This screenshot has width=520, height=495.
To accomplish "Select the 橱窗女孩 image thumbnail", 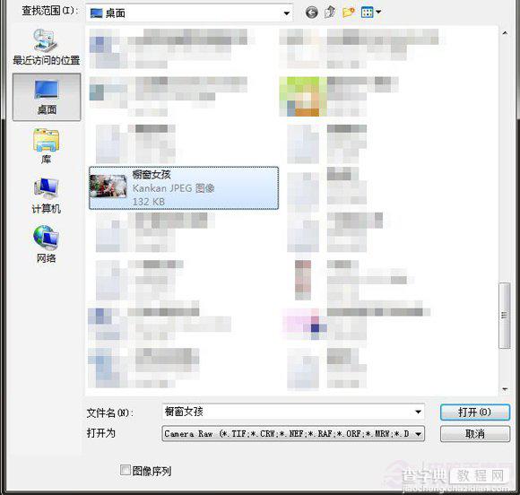I will [108, 187].
